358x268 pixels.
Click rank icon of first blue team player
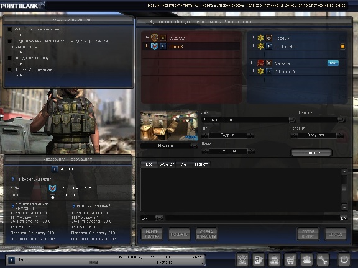point(269,38)
